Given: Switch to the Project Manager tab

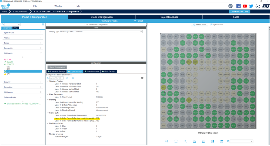Looking at the screenshot, I should point(169,17).
